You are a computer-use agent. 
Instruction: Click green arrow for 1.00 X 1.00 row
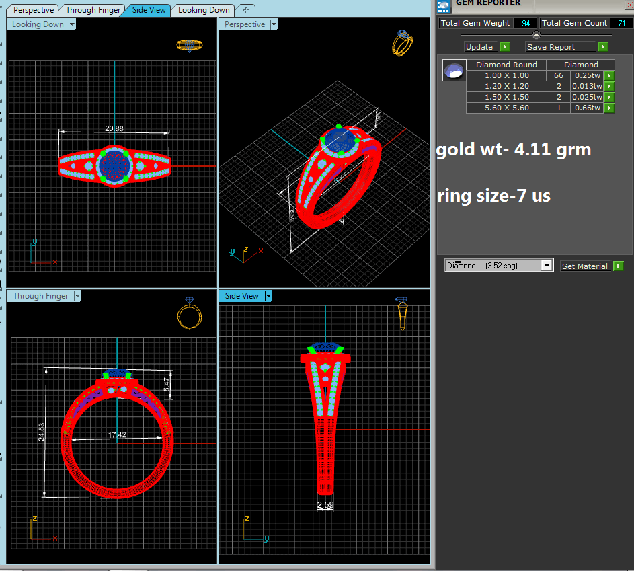pyautogui.click(x=609, y=76)
